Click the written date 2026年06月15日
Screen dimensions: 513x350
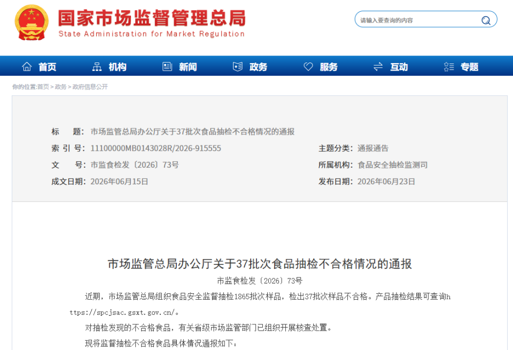(x=119, y=182)
